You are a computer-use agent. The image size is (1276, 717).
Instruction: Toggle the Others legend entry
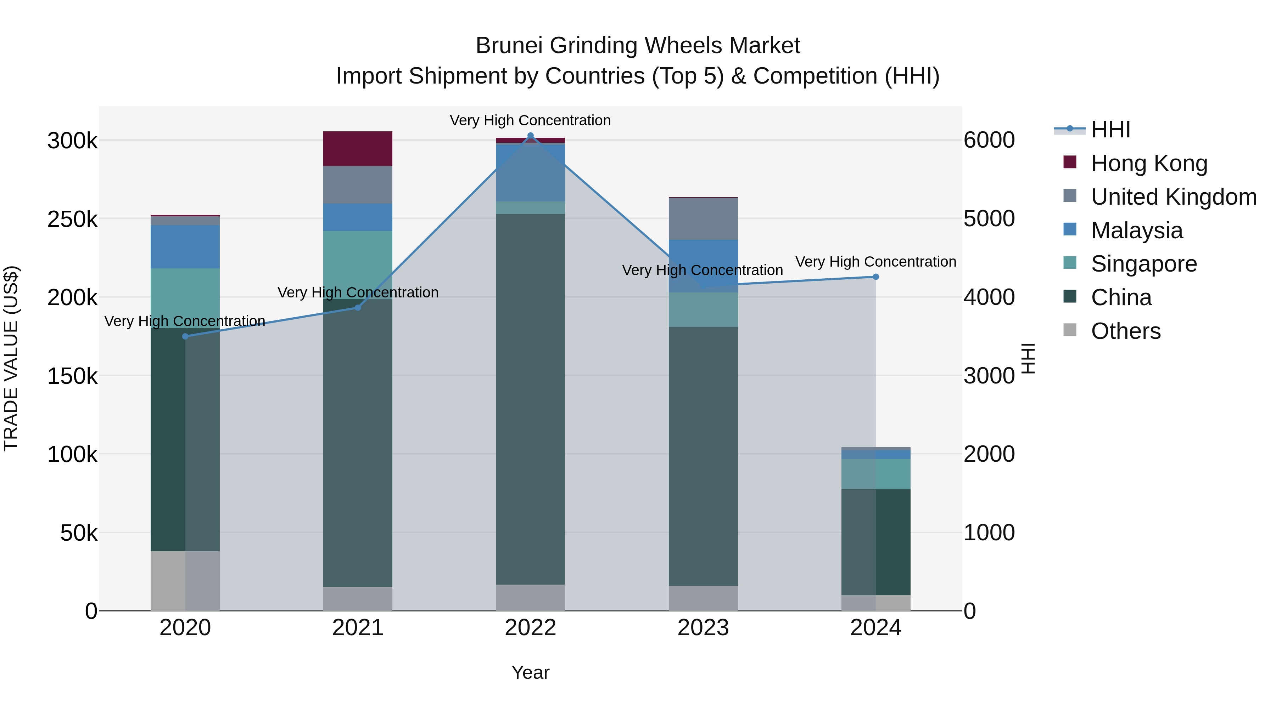pyautogui.click(x=1112, y=331)
